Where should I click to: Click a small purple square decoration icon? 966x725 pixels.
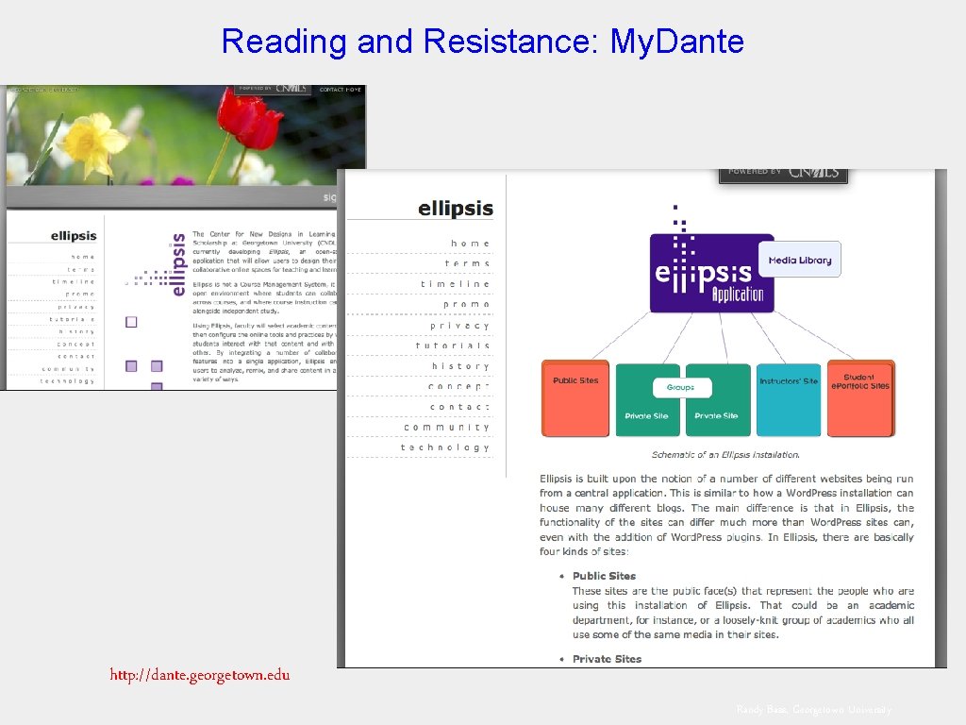pos(129,321)
